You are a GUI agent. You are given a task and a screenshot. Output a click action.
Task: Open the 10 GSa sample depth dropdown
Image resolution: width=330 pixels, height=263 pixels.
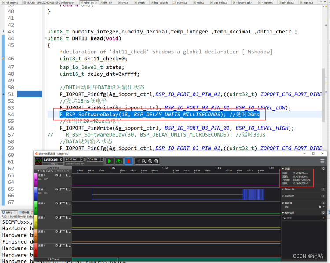coord(81,159)
